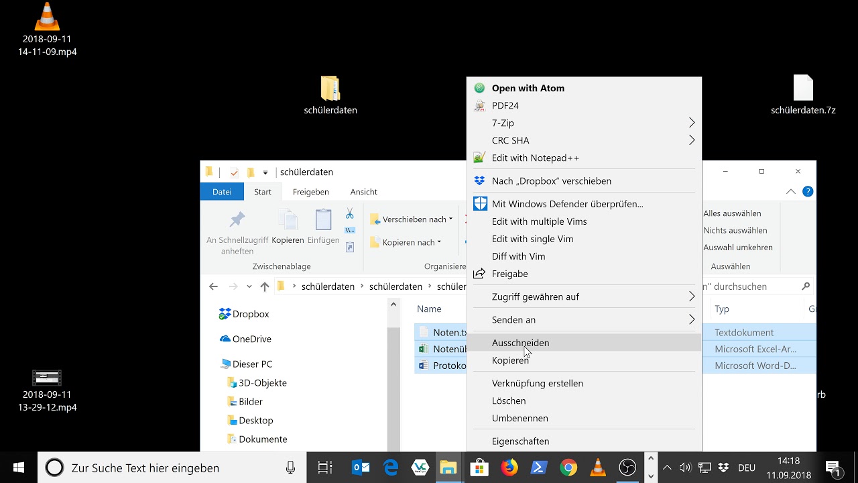The height and width of the screenshot is (483, 858).
Task: Choose Edit with Notepad++
Action: pyautogui.click(x=584, y=158)
